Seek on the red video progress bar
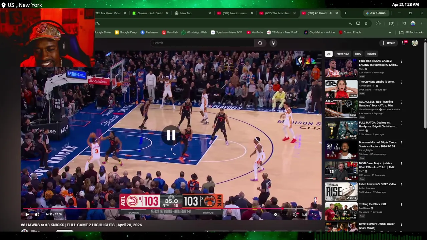Image resolution: width=427 pixels, height=240 pixels. pos(171,209)
